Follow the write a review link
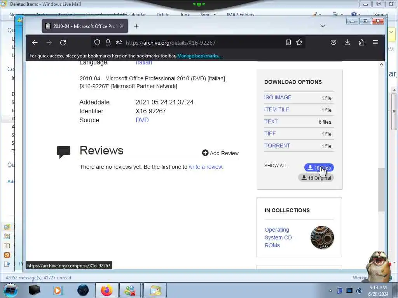The width and height of the screenshot is (398, 298). point(206,167)
